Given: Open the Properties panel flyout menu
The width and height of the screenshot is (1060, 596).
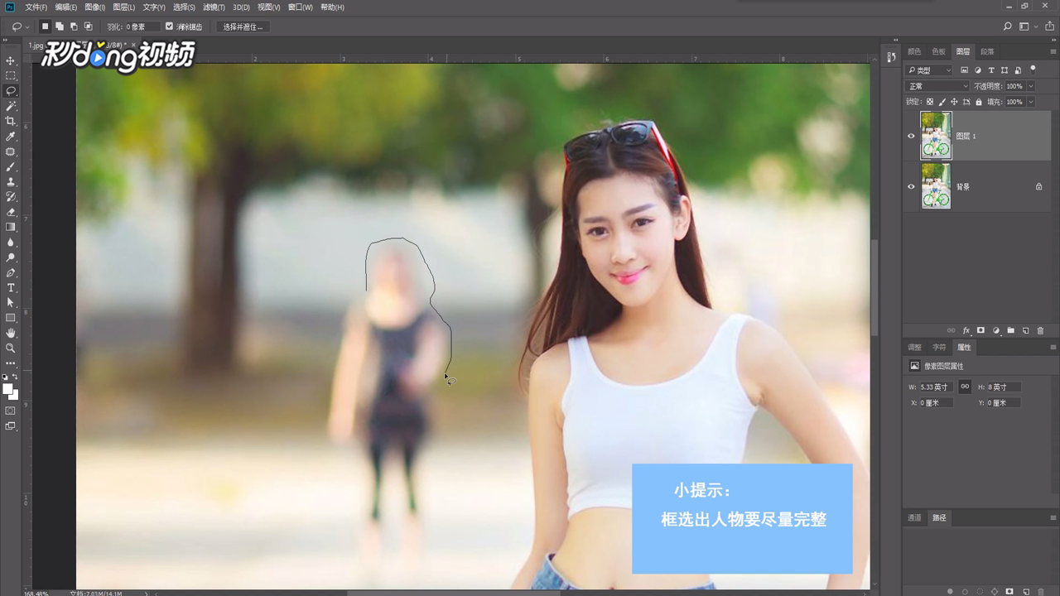Looking at the screenshot, I should coord(1053,348).
